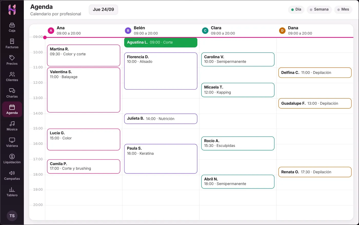
Task: Switch to Día view
Action: click(296, 10)
